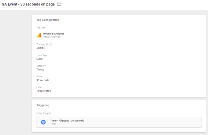Click the 'Tag Configuration' heading
Image resolution: width=208 pixels, height=135 pixels.
(x=48, y=20)
